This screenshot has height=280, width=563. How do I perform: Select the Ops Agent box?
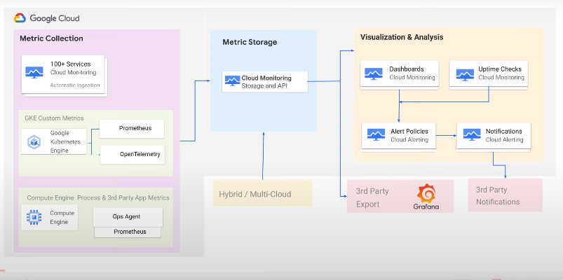(x=127, y=216)
